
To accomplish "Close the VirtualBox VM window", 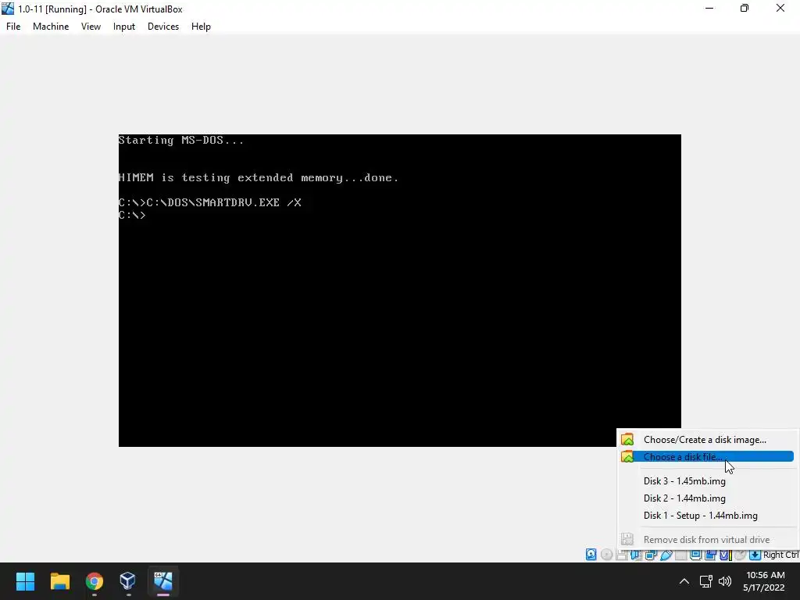I will [780, 8].
